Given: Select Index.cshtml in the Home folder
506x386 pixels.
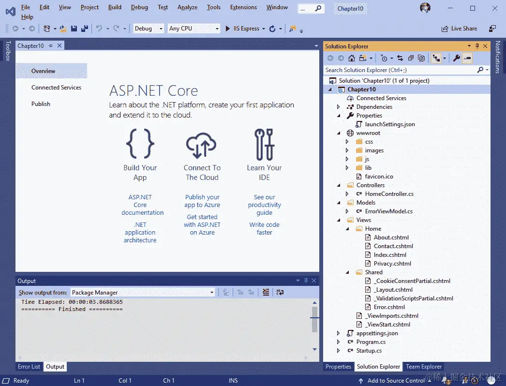Looking at the screenshot, I should coord(390,254).
